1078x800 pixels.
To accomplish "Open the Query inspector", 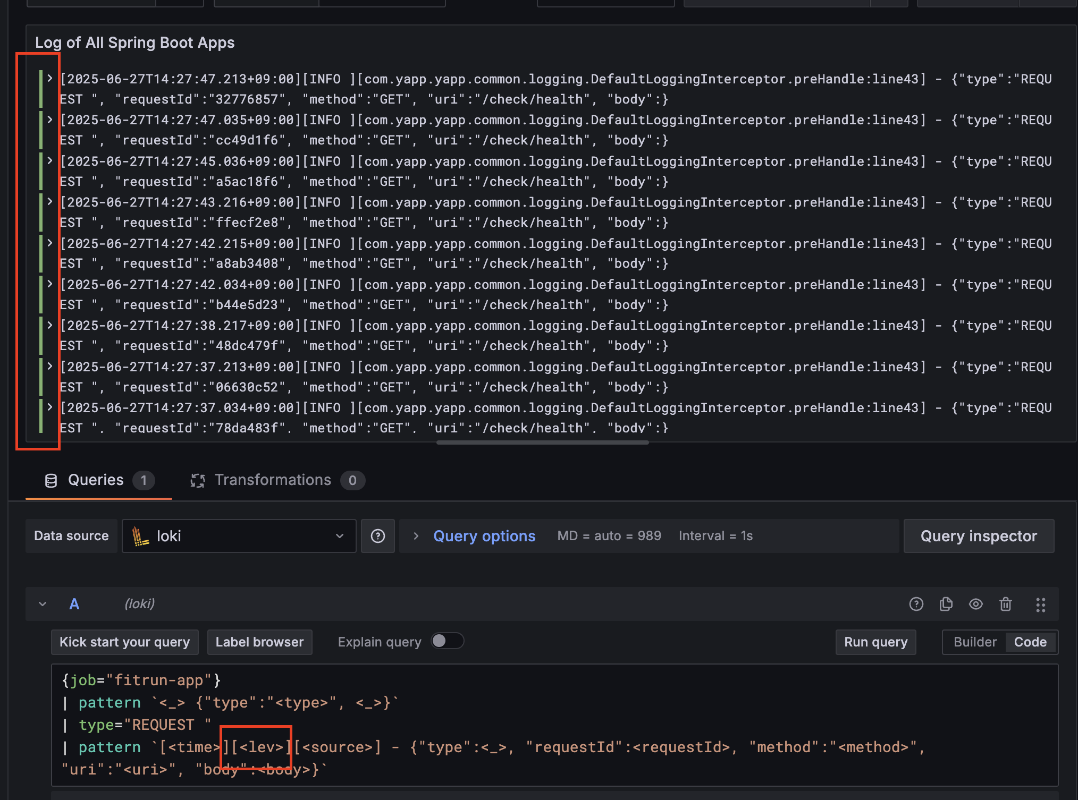I will point(979,536).
